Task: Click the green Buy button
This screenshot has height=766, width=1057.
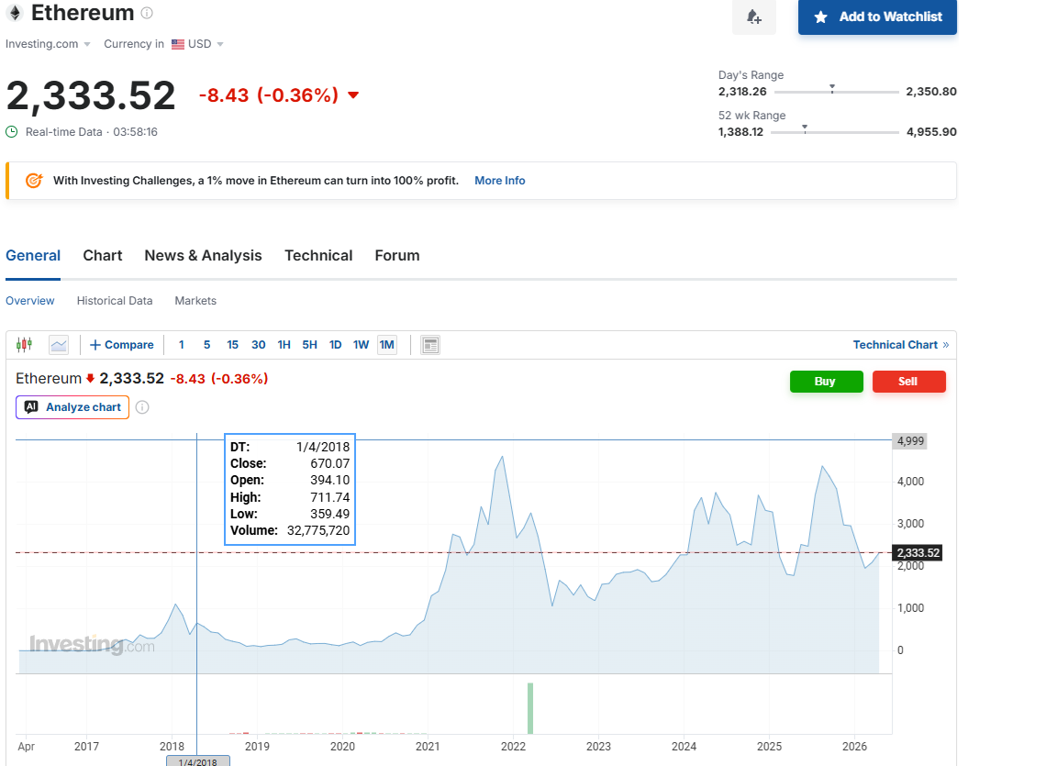Action: [826, 382]
